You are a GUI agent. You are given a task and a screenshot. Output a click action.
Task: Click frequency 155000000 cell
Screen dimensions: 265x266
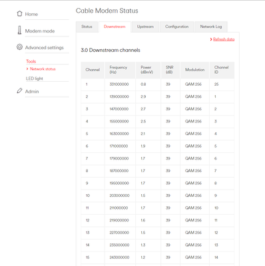pyautogui.click(x=119, y=122)
